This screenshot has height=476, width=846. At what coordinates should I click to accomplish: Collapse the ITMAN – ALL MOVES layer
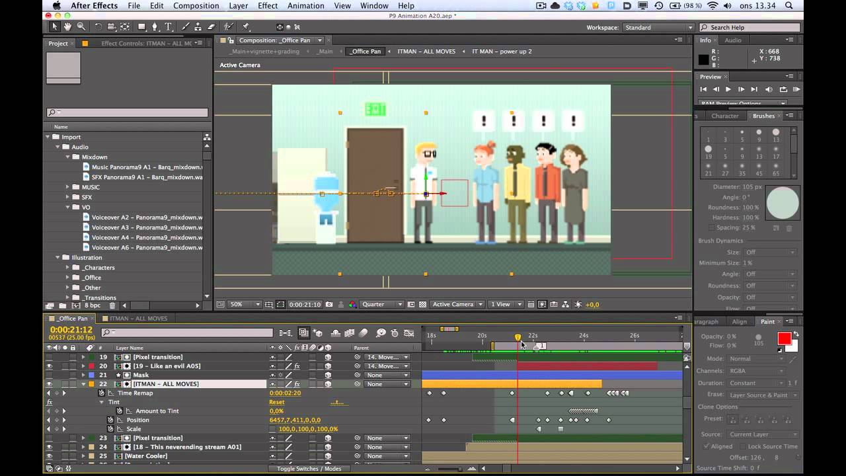[x=83, y=384]
